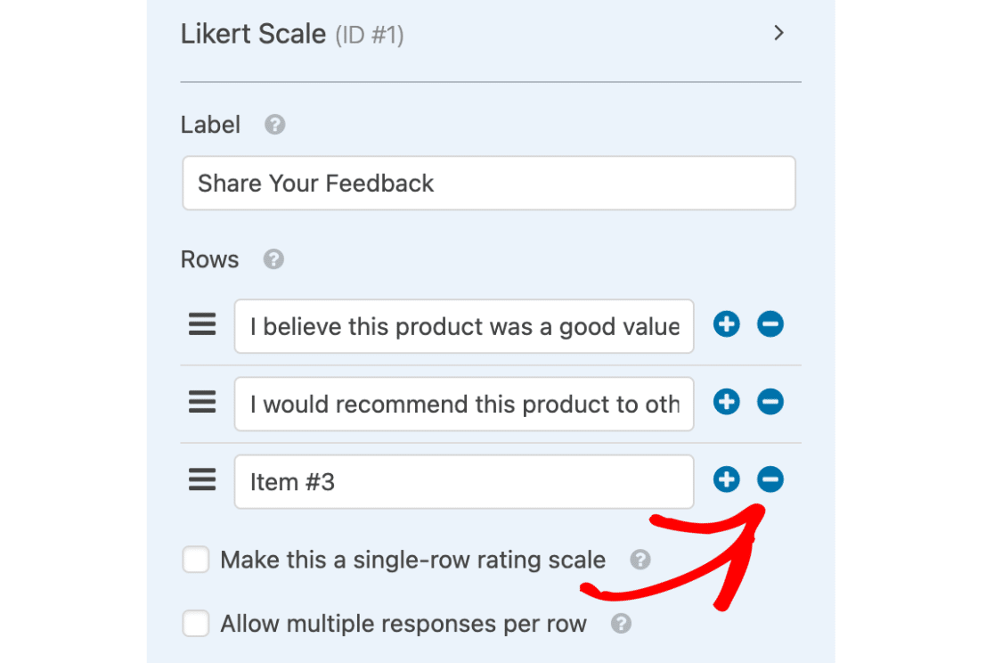The image size is (994, 663).
Task: Collapse the Likert Scale field chevron
Action: [779, 33]
